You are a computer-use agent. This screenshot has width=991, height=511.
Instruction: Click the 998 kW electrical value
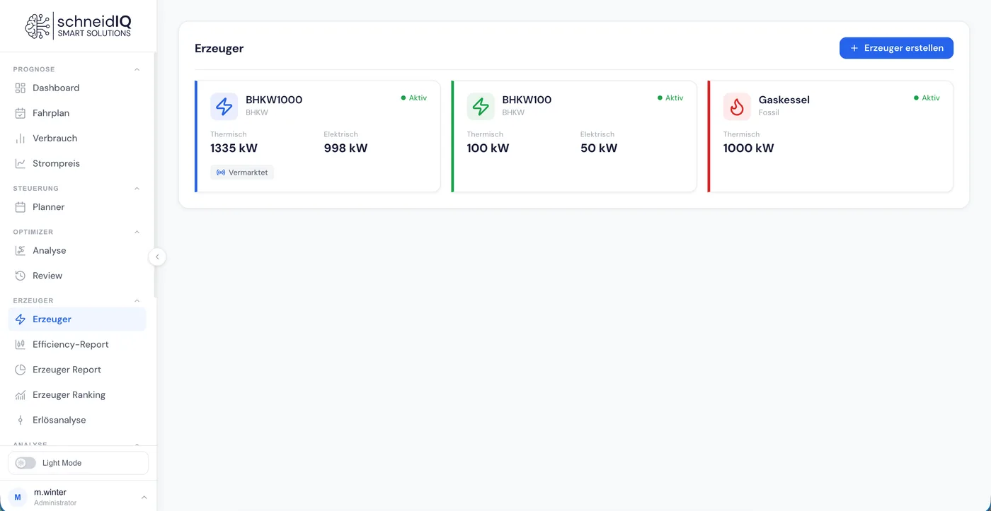345,148
